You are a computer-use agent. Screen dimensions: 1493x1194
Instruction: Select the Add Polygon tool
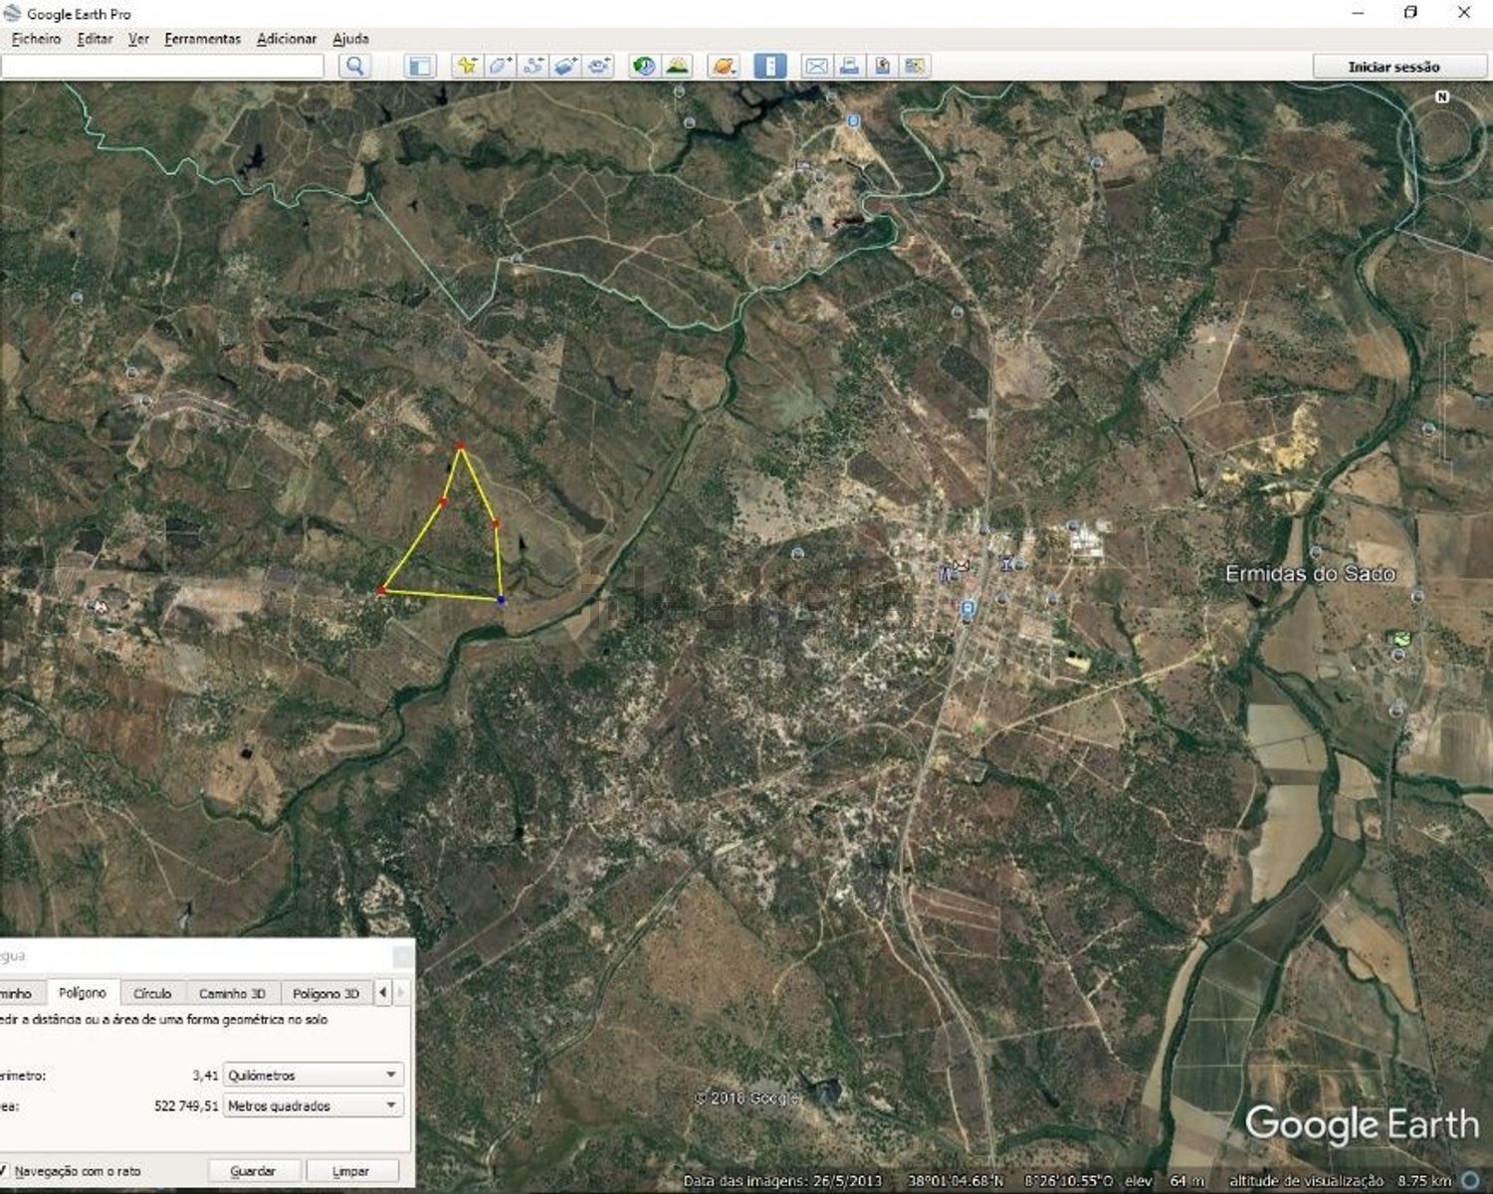pyautogui.click(x=500, y=67)
